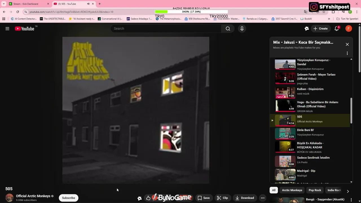Close the Stream - Kick Dashboard tab
Viewport: 361px width, 203px height.
48,4
